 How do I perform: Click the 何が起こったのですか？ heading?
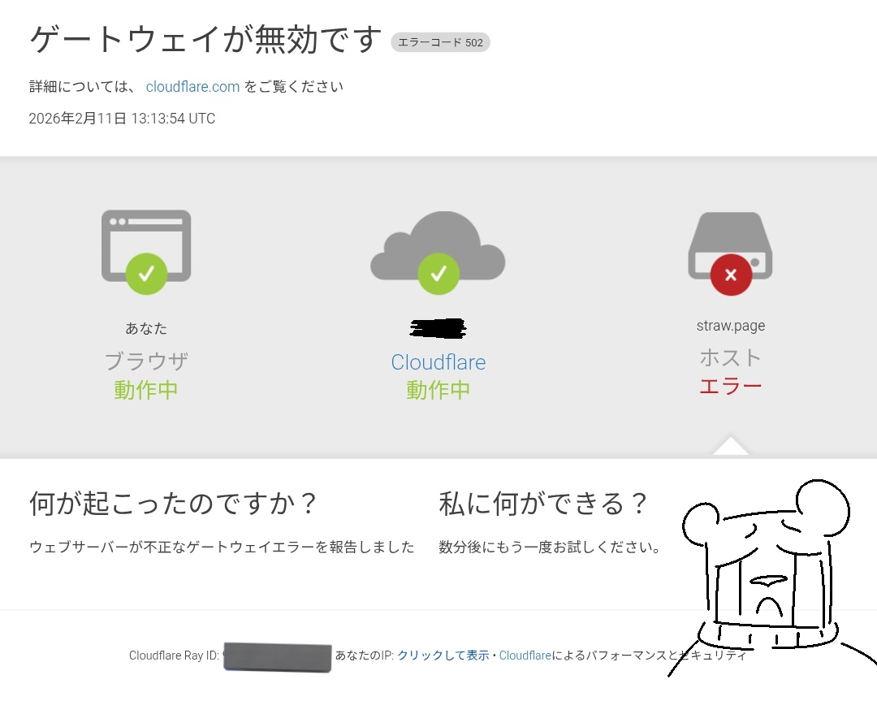tap(174, 504)
